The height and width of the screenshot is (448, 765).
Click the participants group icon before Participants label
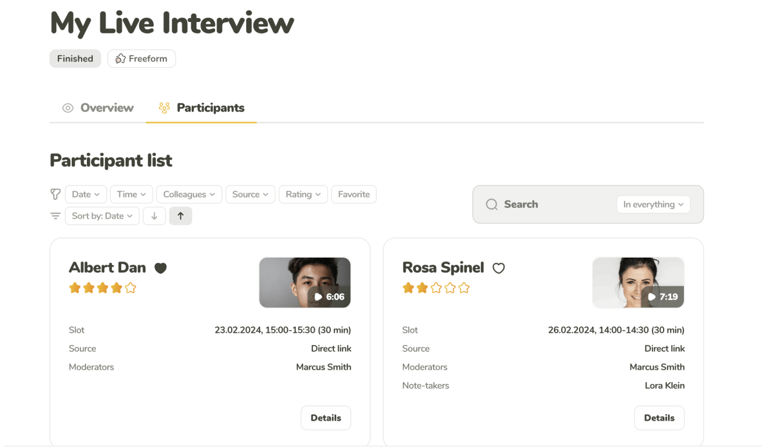(163, 108)
